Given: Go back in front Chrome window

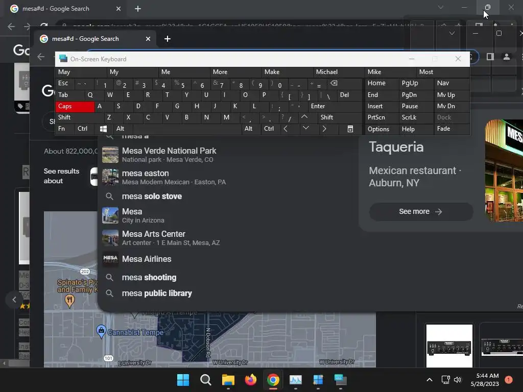Looking at the screenshot, I should [x=41, y=57].
